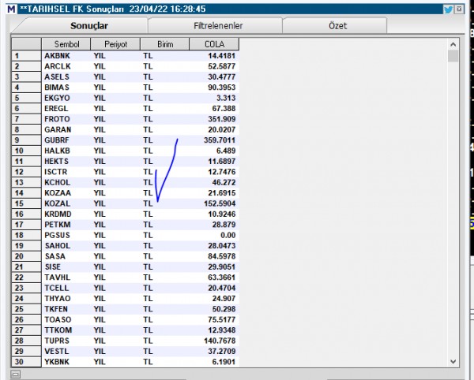474x380 pixels.
Task: Select row header number 30
Action: (x=26, y=362)
